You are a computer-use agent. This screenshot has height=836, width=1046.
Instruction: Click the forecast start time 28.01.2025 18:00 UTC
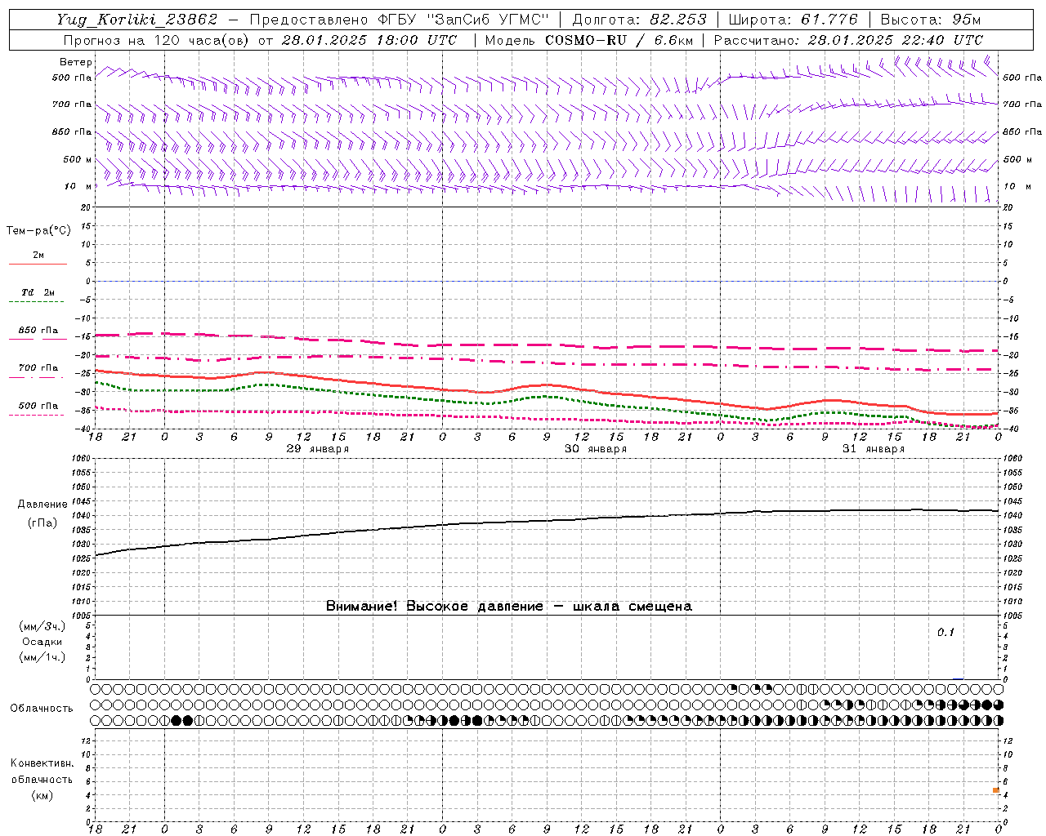(x=369, y=40)
